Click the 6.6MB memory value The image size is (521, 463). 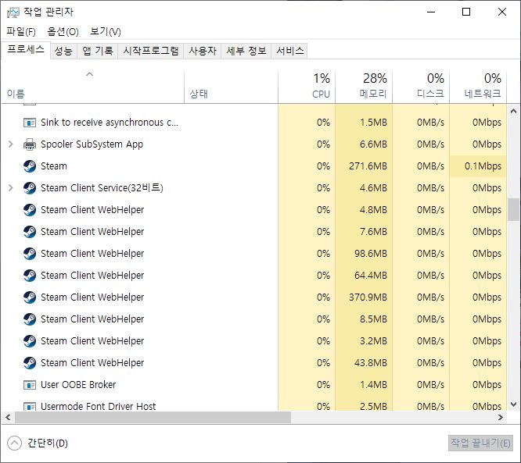tap(373, 144)
